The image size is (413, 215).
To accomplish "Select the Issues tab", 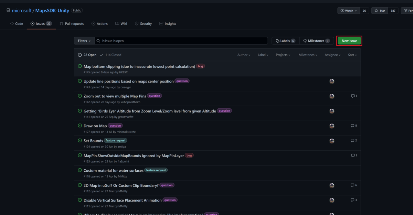I will pos(41,24).
